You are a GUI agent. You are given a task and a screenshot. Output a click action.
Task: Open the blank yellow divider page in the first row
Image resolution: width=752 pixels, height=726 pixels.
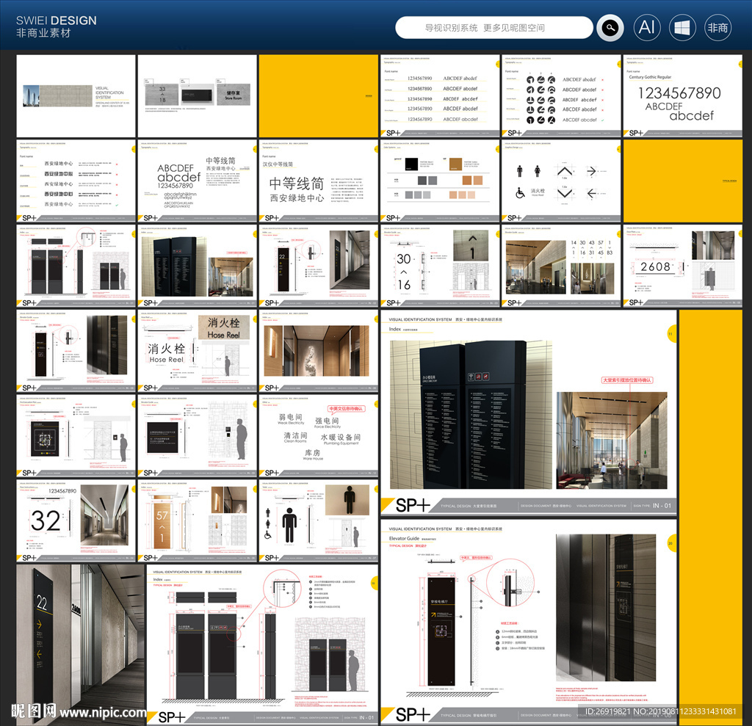[x=319, y=96]
